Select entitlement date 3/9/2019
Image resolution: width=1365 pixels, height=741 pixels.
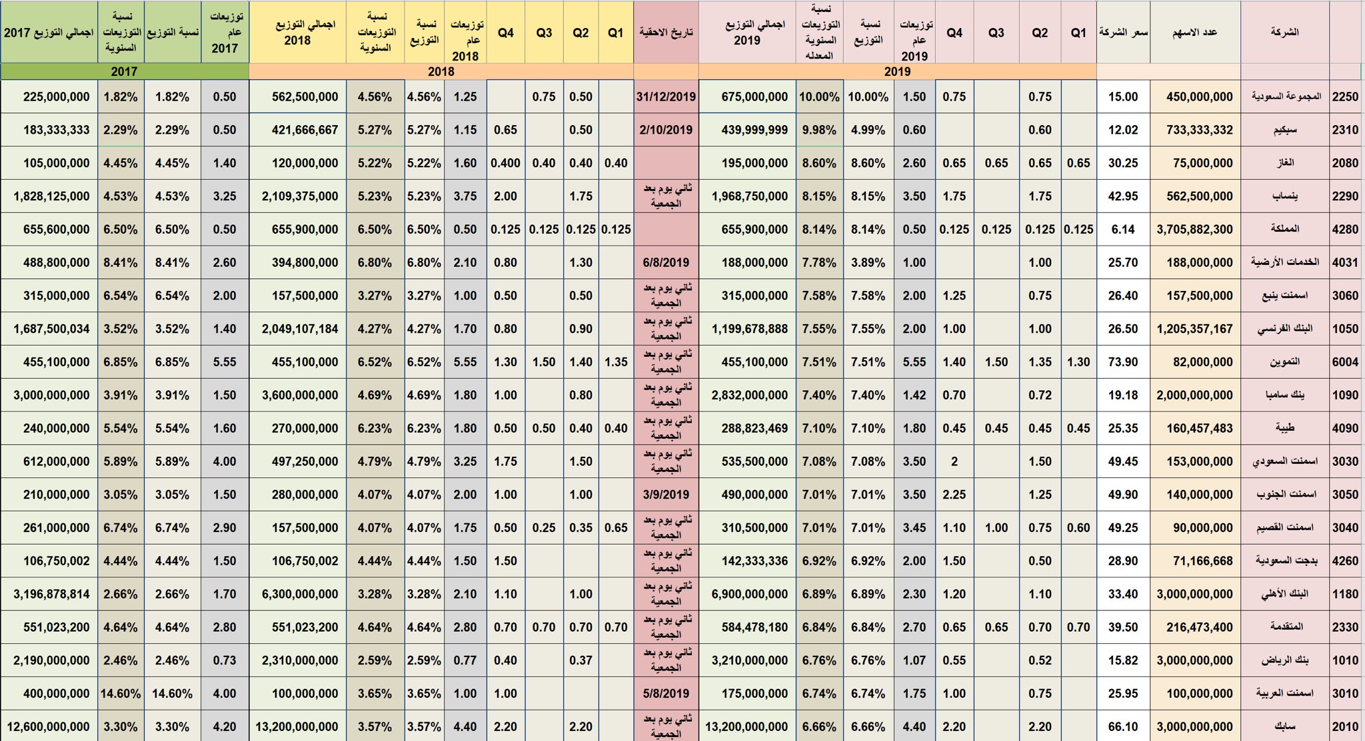pos(666,495)
